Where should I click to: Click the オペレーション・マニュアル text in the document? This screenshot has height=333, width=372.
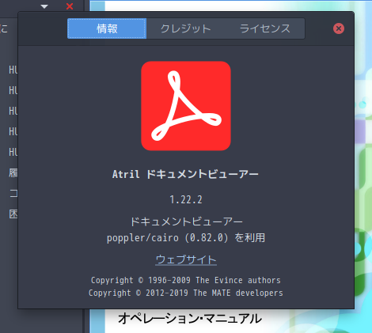point(190,319)
